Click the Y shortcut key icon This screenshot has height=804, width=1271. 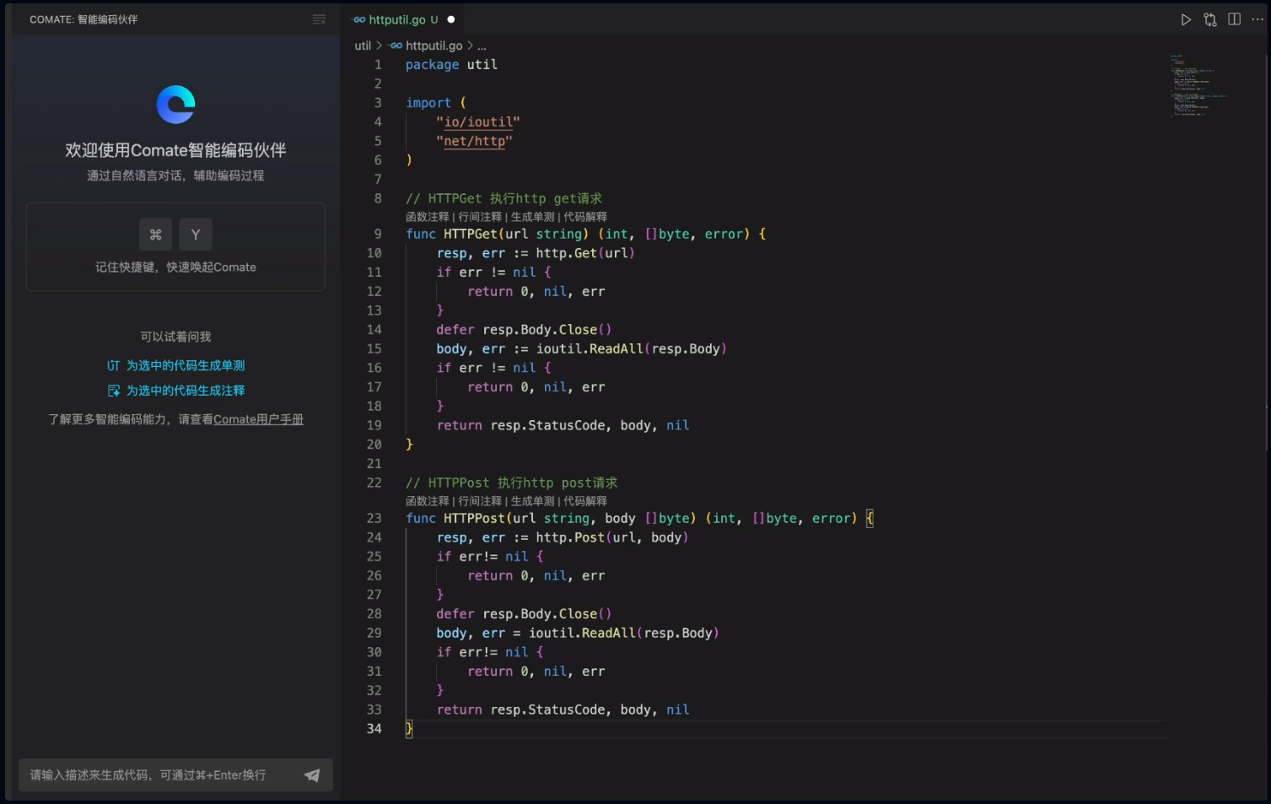(196, 235)
